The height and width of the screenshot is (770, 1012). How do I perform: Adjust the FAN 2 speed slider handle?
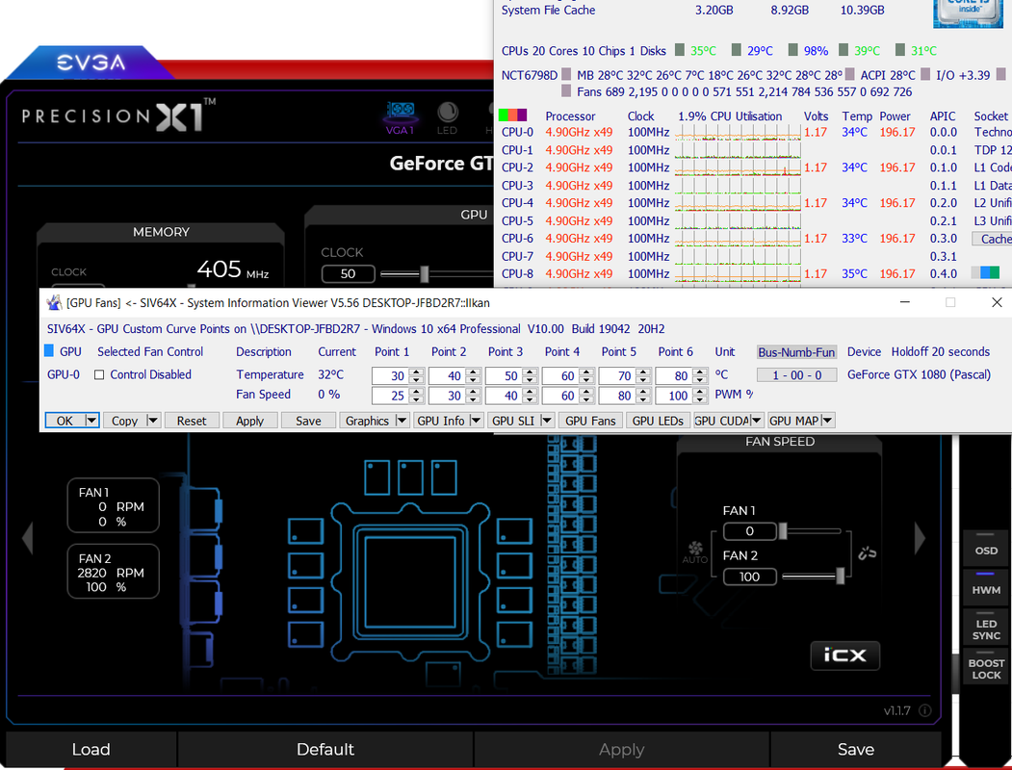click(x=841, y=576)
